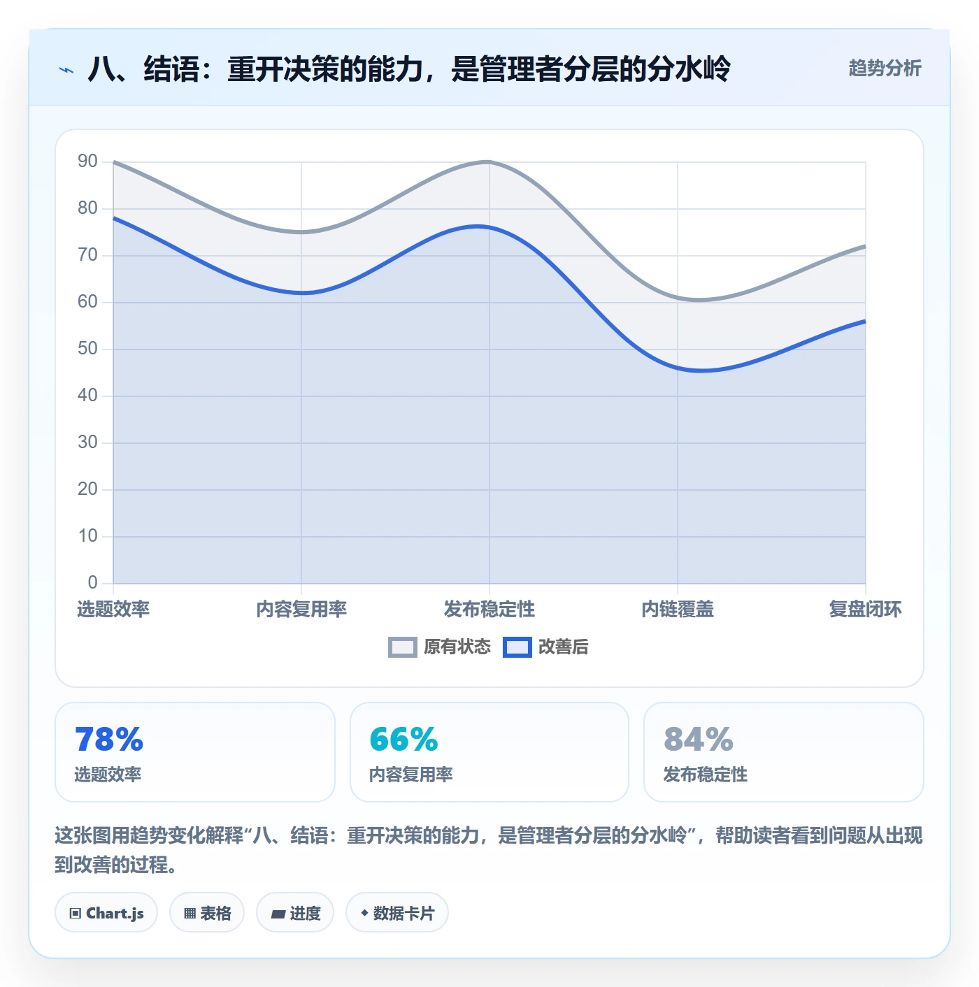The image size is (979, 987).
Task: Click the heading 八、结语 title text
Action: 409,69
